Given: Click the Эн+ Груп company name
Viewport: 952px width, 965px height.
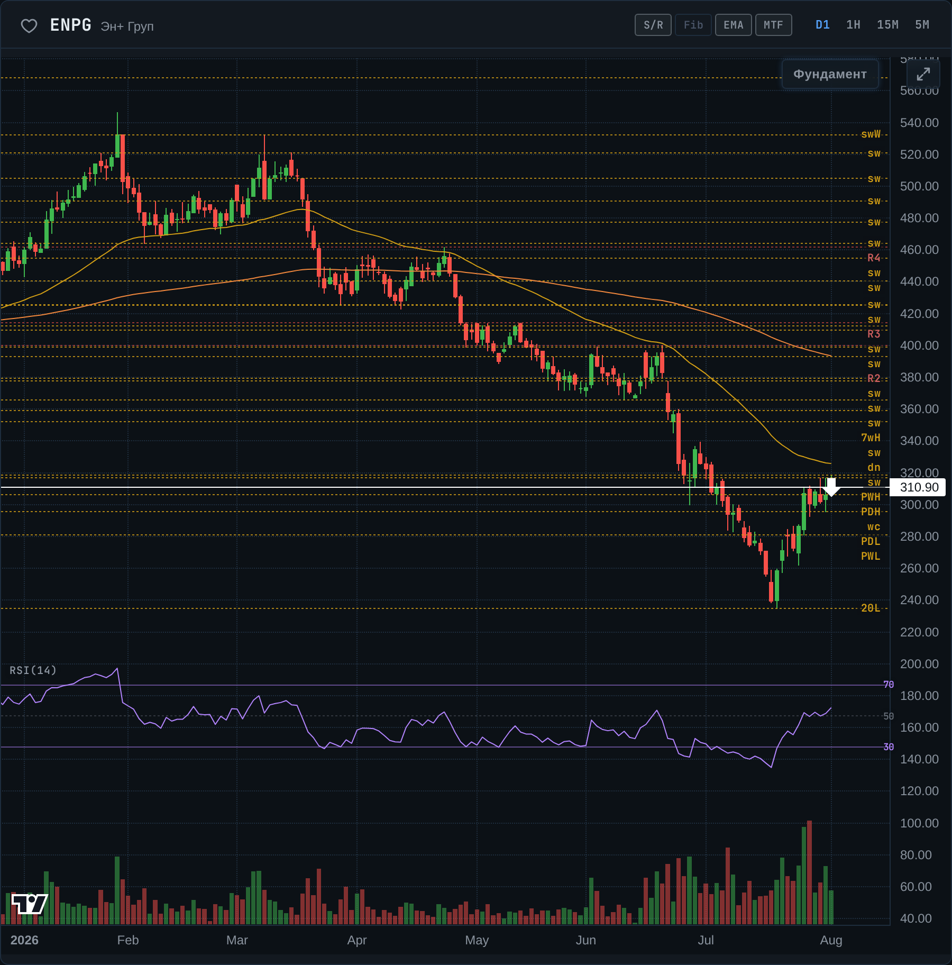Looking at the screenshot, I should pos(127,26).
